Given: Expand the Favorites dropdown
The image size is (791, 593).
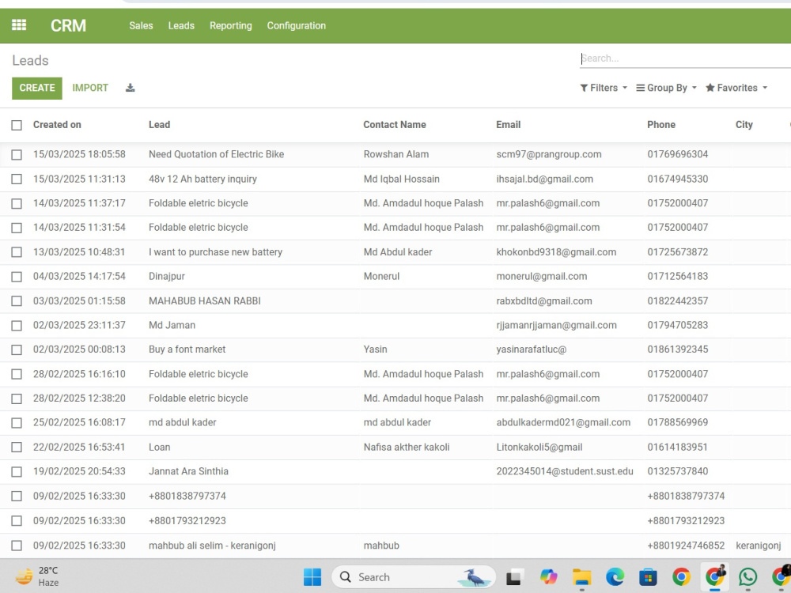Looking at the screenshot, I should point(736,88).
